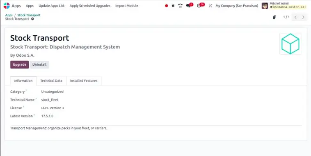Viewport: 311px width, 156px height.
Task: Switch to the Technical Data tab
Action: point(51,81)
